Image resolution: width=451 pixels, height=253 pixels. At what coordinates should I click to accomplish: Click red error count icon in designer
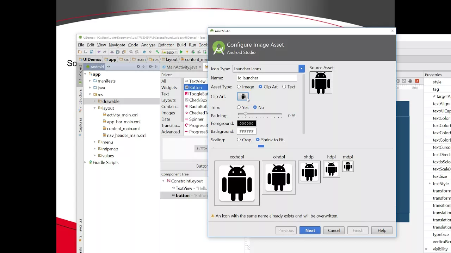417,81
